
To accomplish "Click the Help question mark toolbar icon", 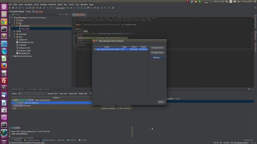I will point(109,8).
